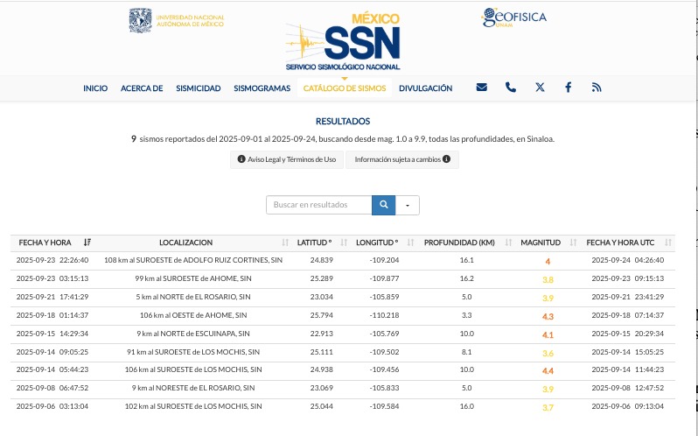Select '108 km al SUROESTE de ADOLFO RUIZ CORTINES, SIN'
Viewport: 698px width, 436px height.
click(x=193, y=260)
